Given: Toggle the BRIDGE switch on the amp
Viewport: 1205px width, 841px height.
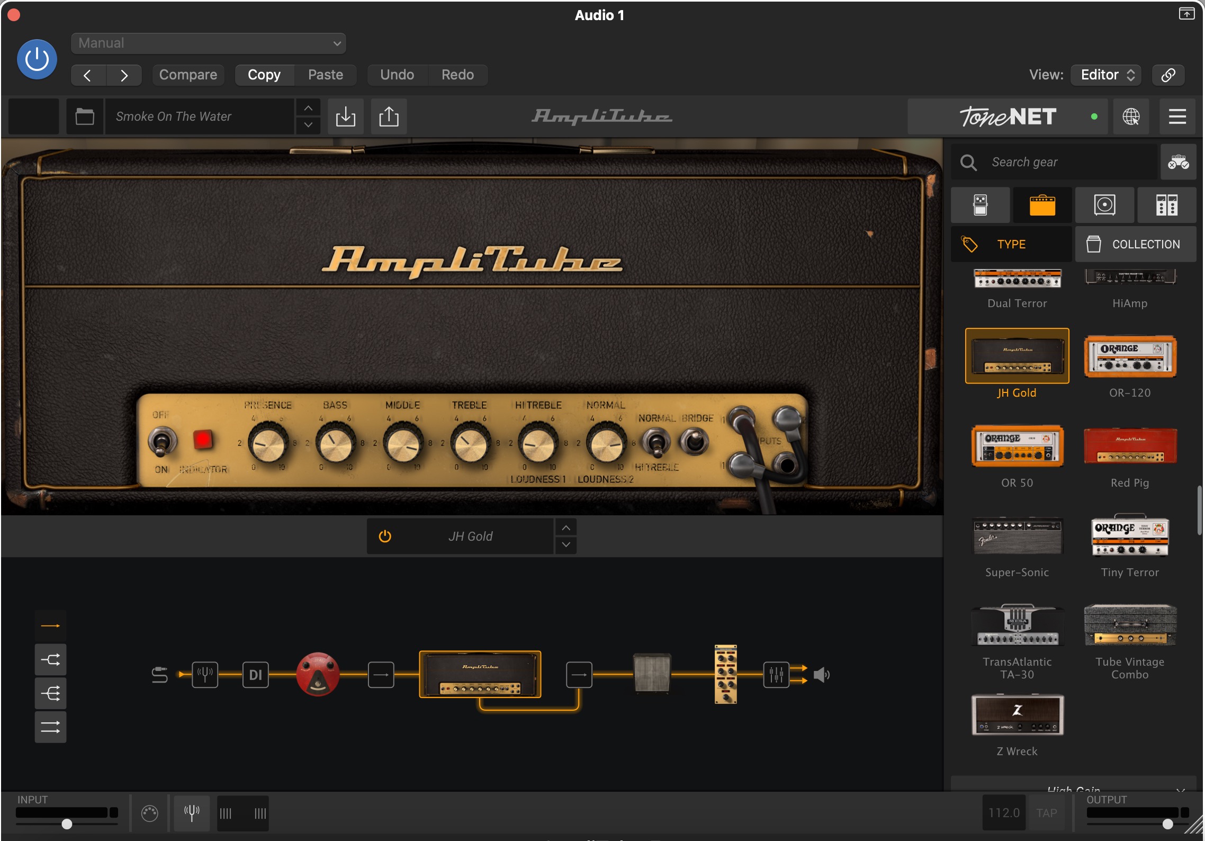Looking at the screenshot, I should 695,442.
